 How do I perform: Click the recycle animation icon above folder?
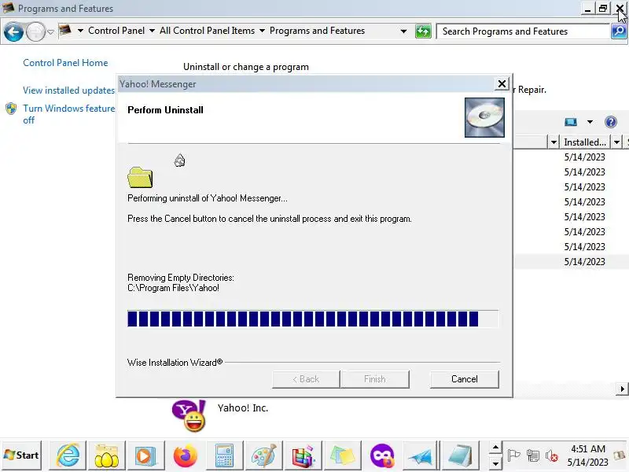180,160
